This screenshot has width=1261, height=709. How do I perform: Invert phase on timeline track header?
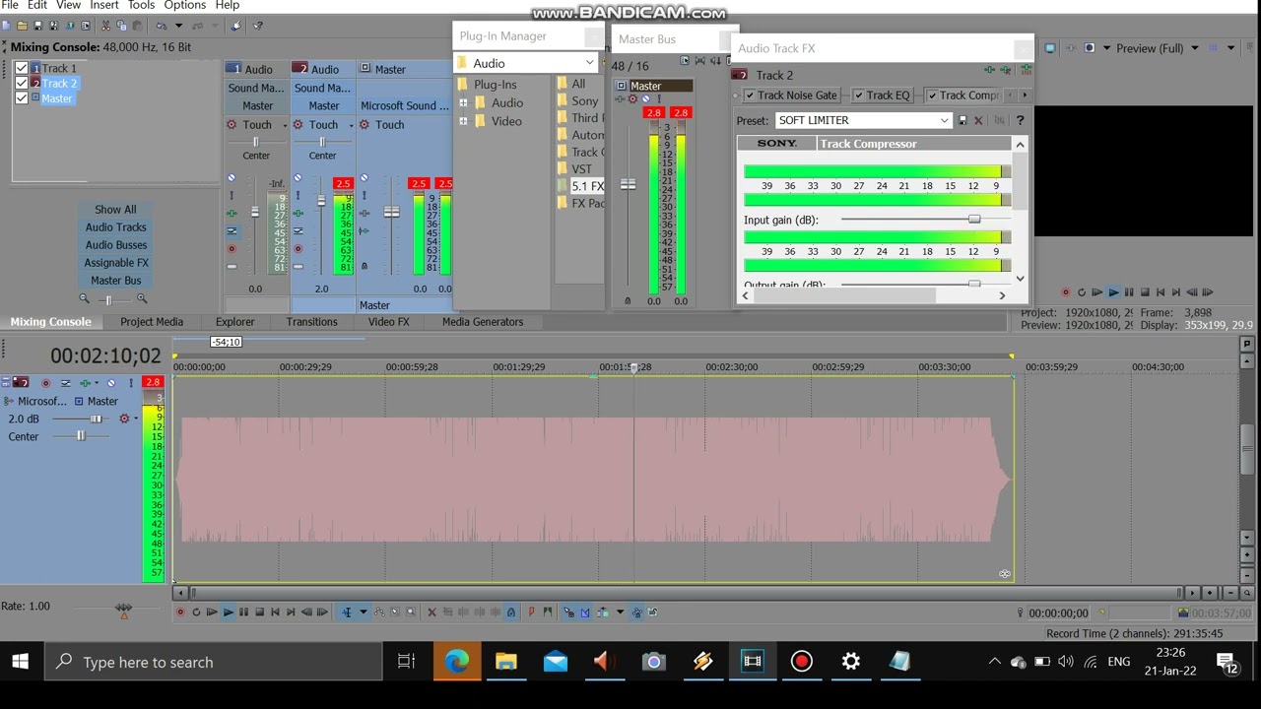tap(66, 383)
